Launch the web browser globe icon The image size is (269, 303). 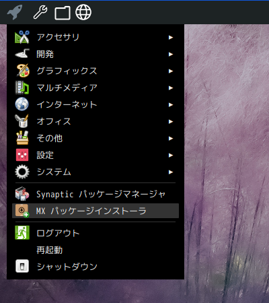pyautogui.click(x=83, y=12)
